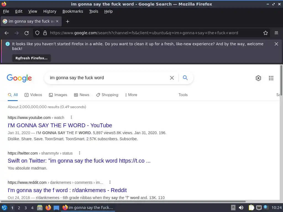Open options for the Reddit result

110,182
